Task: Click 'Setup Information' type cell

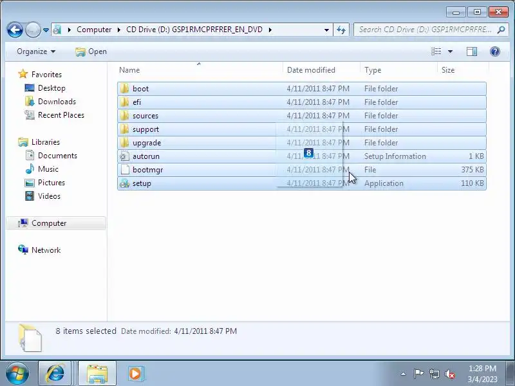Action: coord(395,156)
